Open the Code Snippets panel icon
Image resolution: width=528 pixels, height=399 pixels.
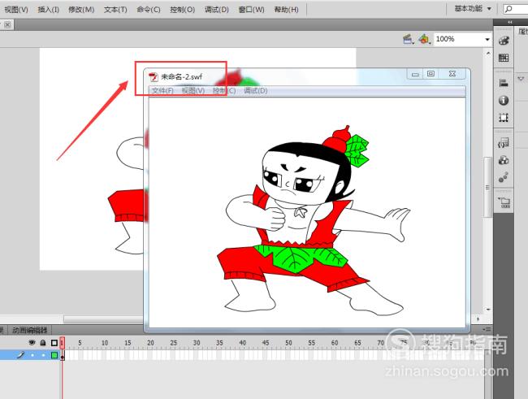point(504,143)
